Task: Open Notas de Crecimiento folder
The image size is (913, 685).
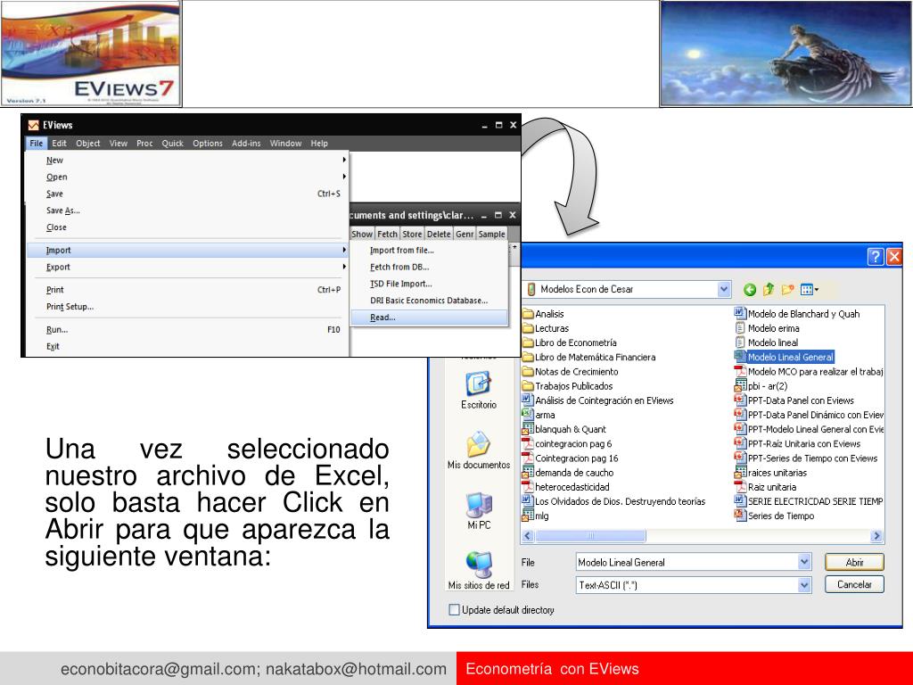Action: coord(570,372)
